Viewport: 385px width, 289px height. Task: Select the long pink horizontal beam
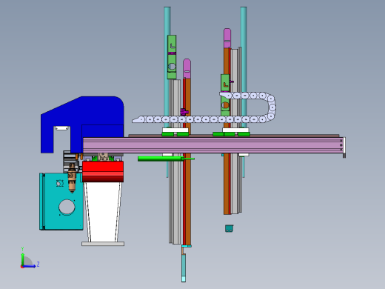click(x=212, y=145)
